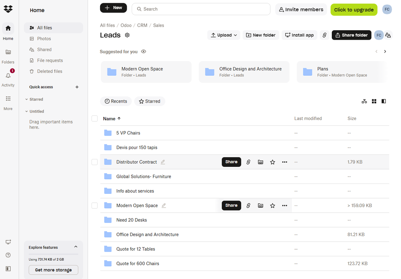This screenshot has width=401, height=279.
Task: Copy link for Distributor Contract
Action: pyautogui.click(x=248, y=162)
